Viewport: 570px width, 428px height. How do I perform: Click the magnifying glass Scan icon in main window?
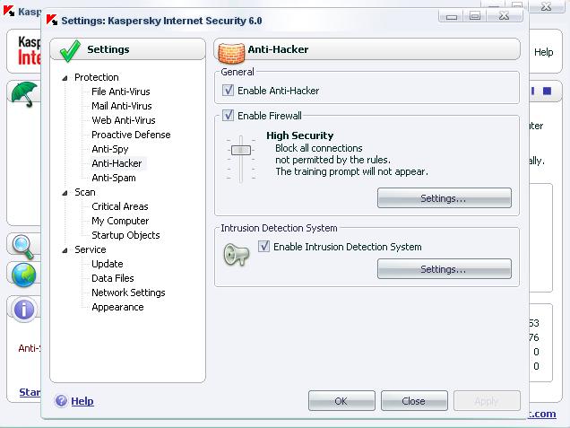(23, 247)
